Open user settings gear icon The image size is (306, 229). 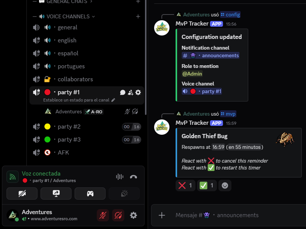click(x=133, y=215)
